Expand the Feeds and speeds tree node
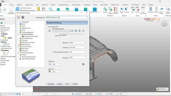The width and height of the screenshot is (171, 96). click(18, 53)
